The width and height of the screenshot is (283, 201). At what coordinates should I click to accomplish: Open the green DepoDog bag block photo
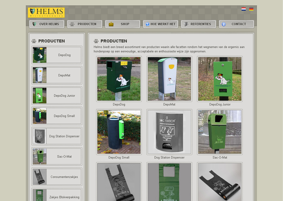(169, 182)
